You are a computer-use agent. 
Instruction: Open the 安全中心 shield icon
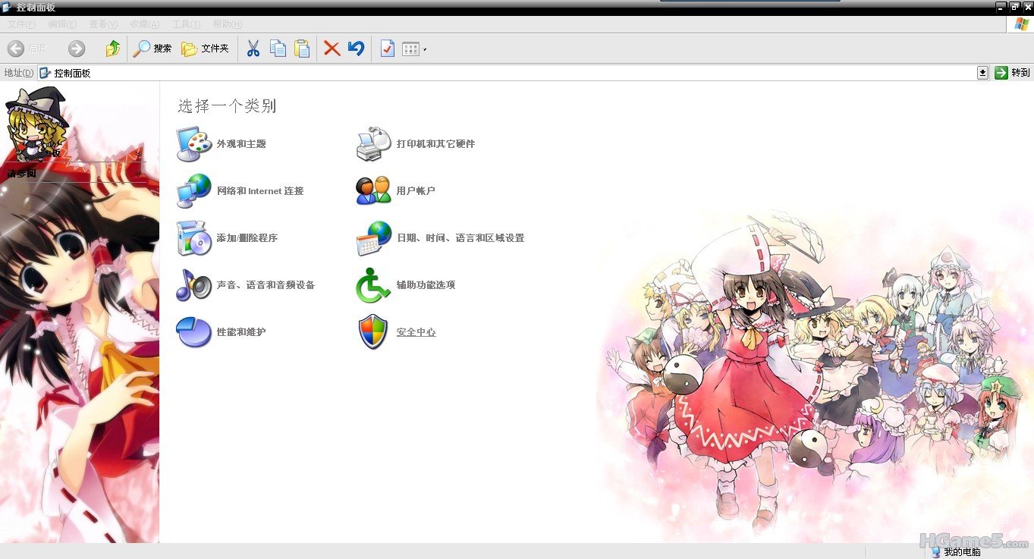373,332
